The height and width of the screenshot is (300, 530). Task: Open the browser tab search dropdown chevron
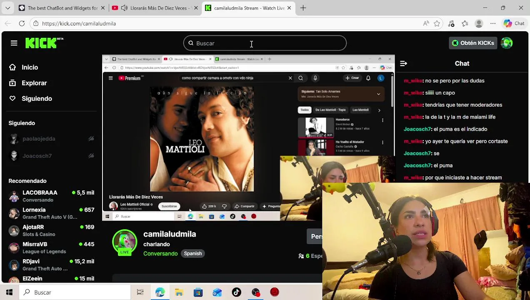[8, 8]
